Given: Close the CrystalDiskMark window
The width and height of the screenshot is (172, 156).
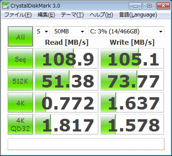Looking at the screenshot, I should pyautogui.click(x=163, y=6).
